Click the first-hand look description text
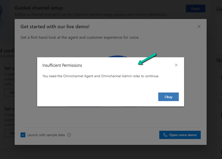This screenshot has width=222, height=159. [x=80, y=38]
